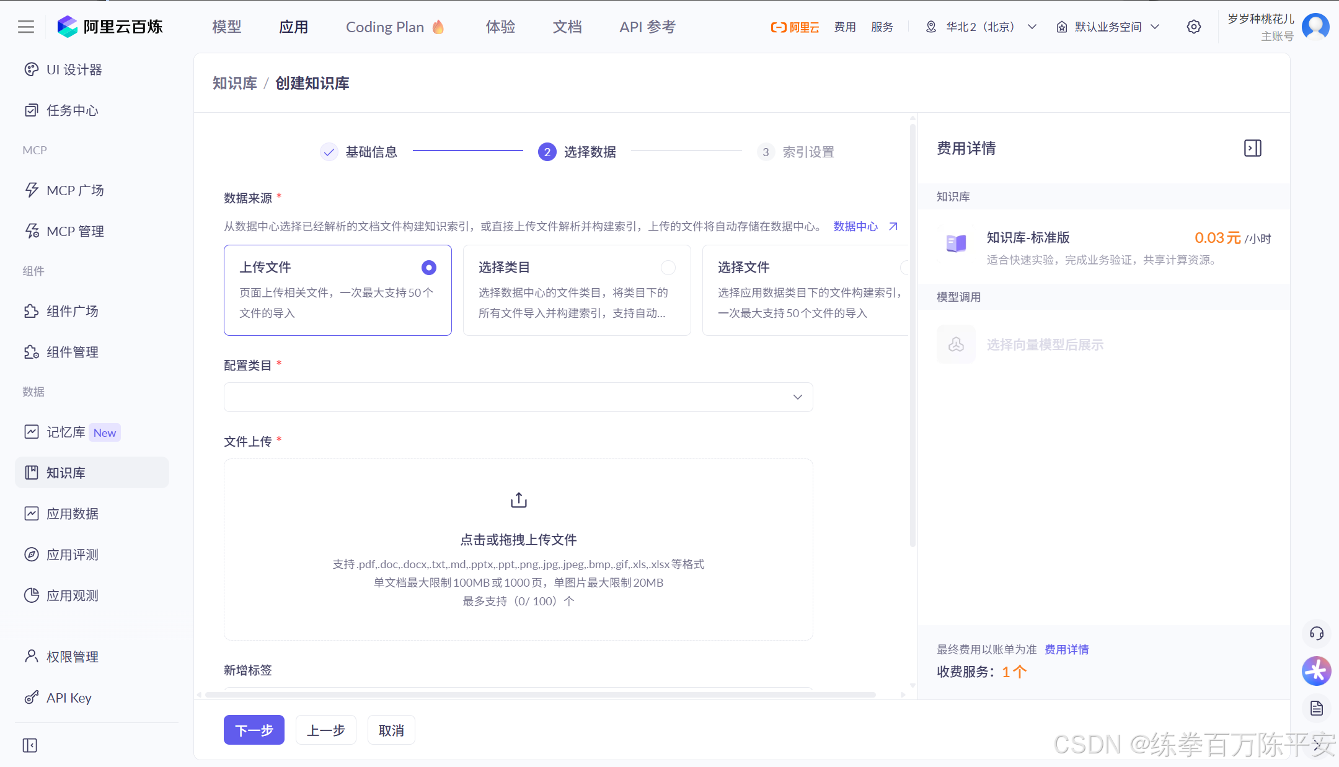
Task: Click the document icon at bottom right
Action: (x=1316, y=708)
